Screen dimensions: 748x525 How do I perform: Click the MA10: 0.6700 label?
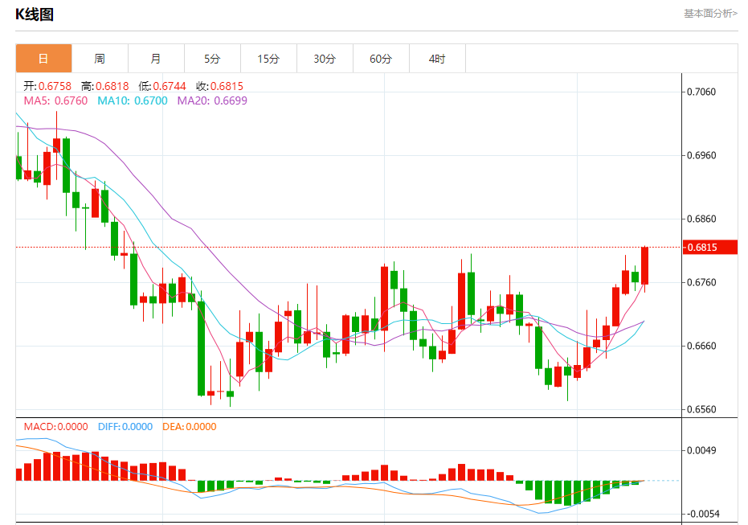133,100
